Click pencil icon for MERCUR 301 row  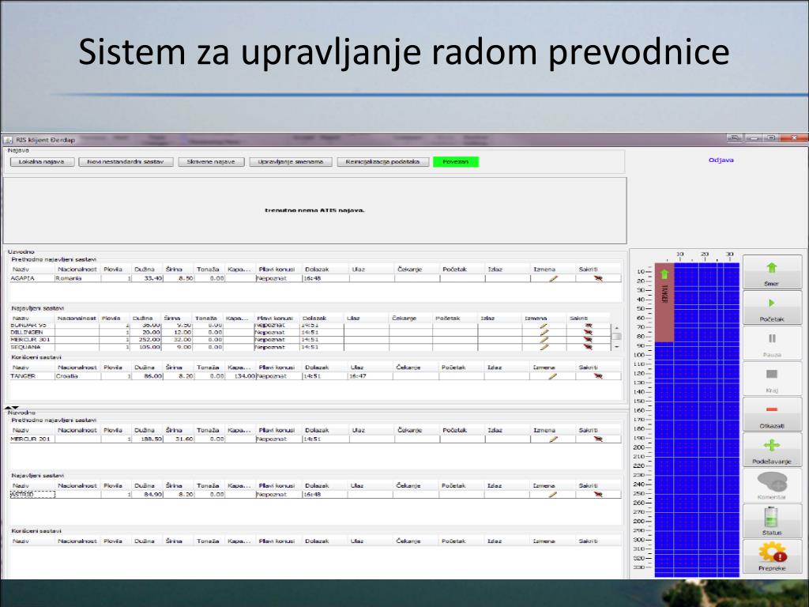[544, 340]
